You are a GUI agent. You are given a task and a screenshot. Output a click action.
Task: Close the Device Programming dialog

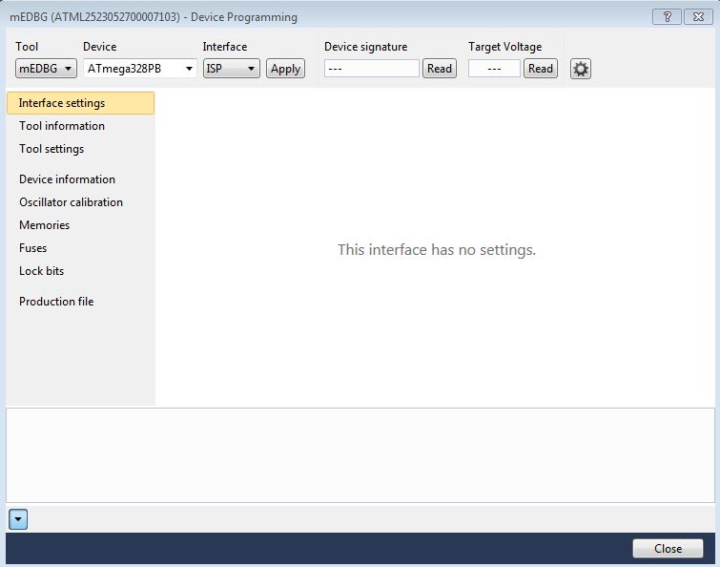pyautogui.click(x=668, y=549)
